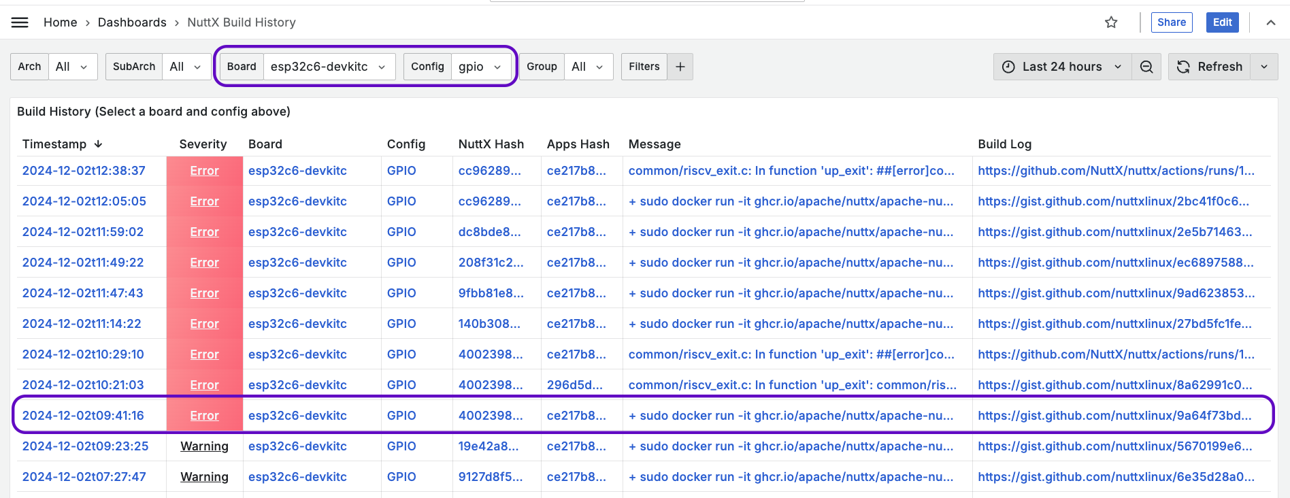Click Warning severity in 07:27:47 row
1290x498 pixels.
(205, 477)
